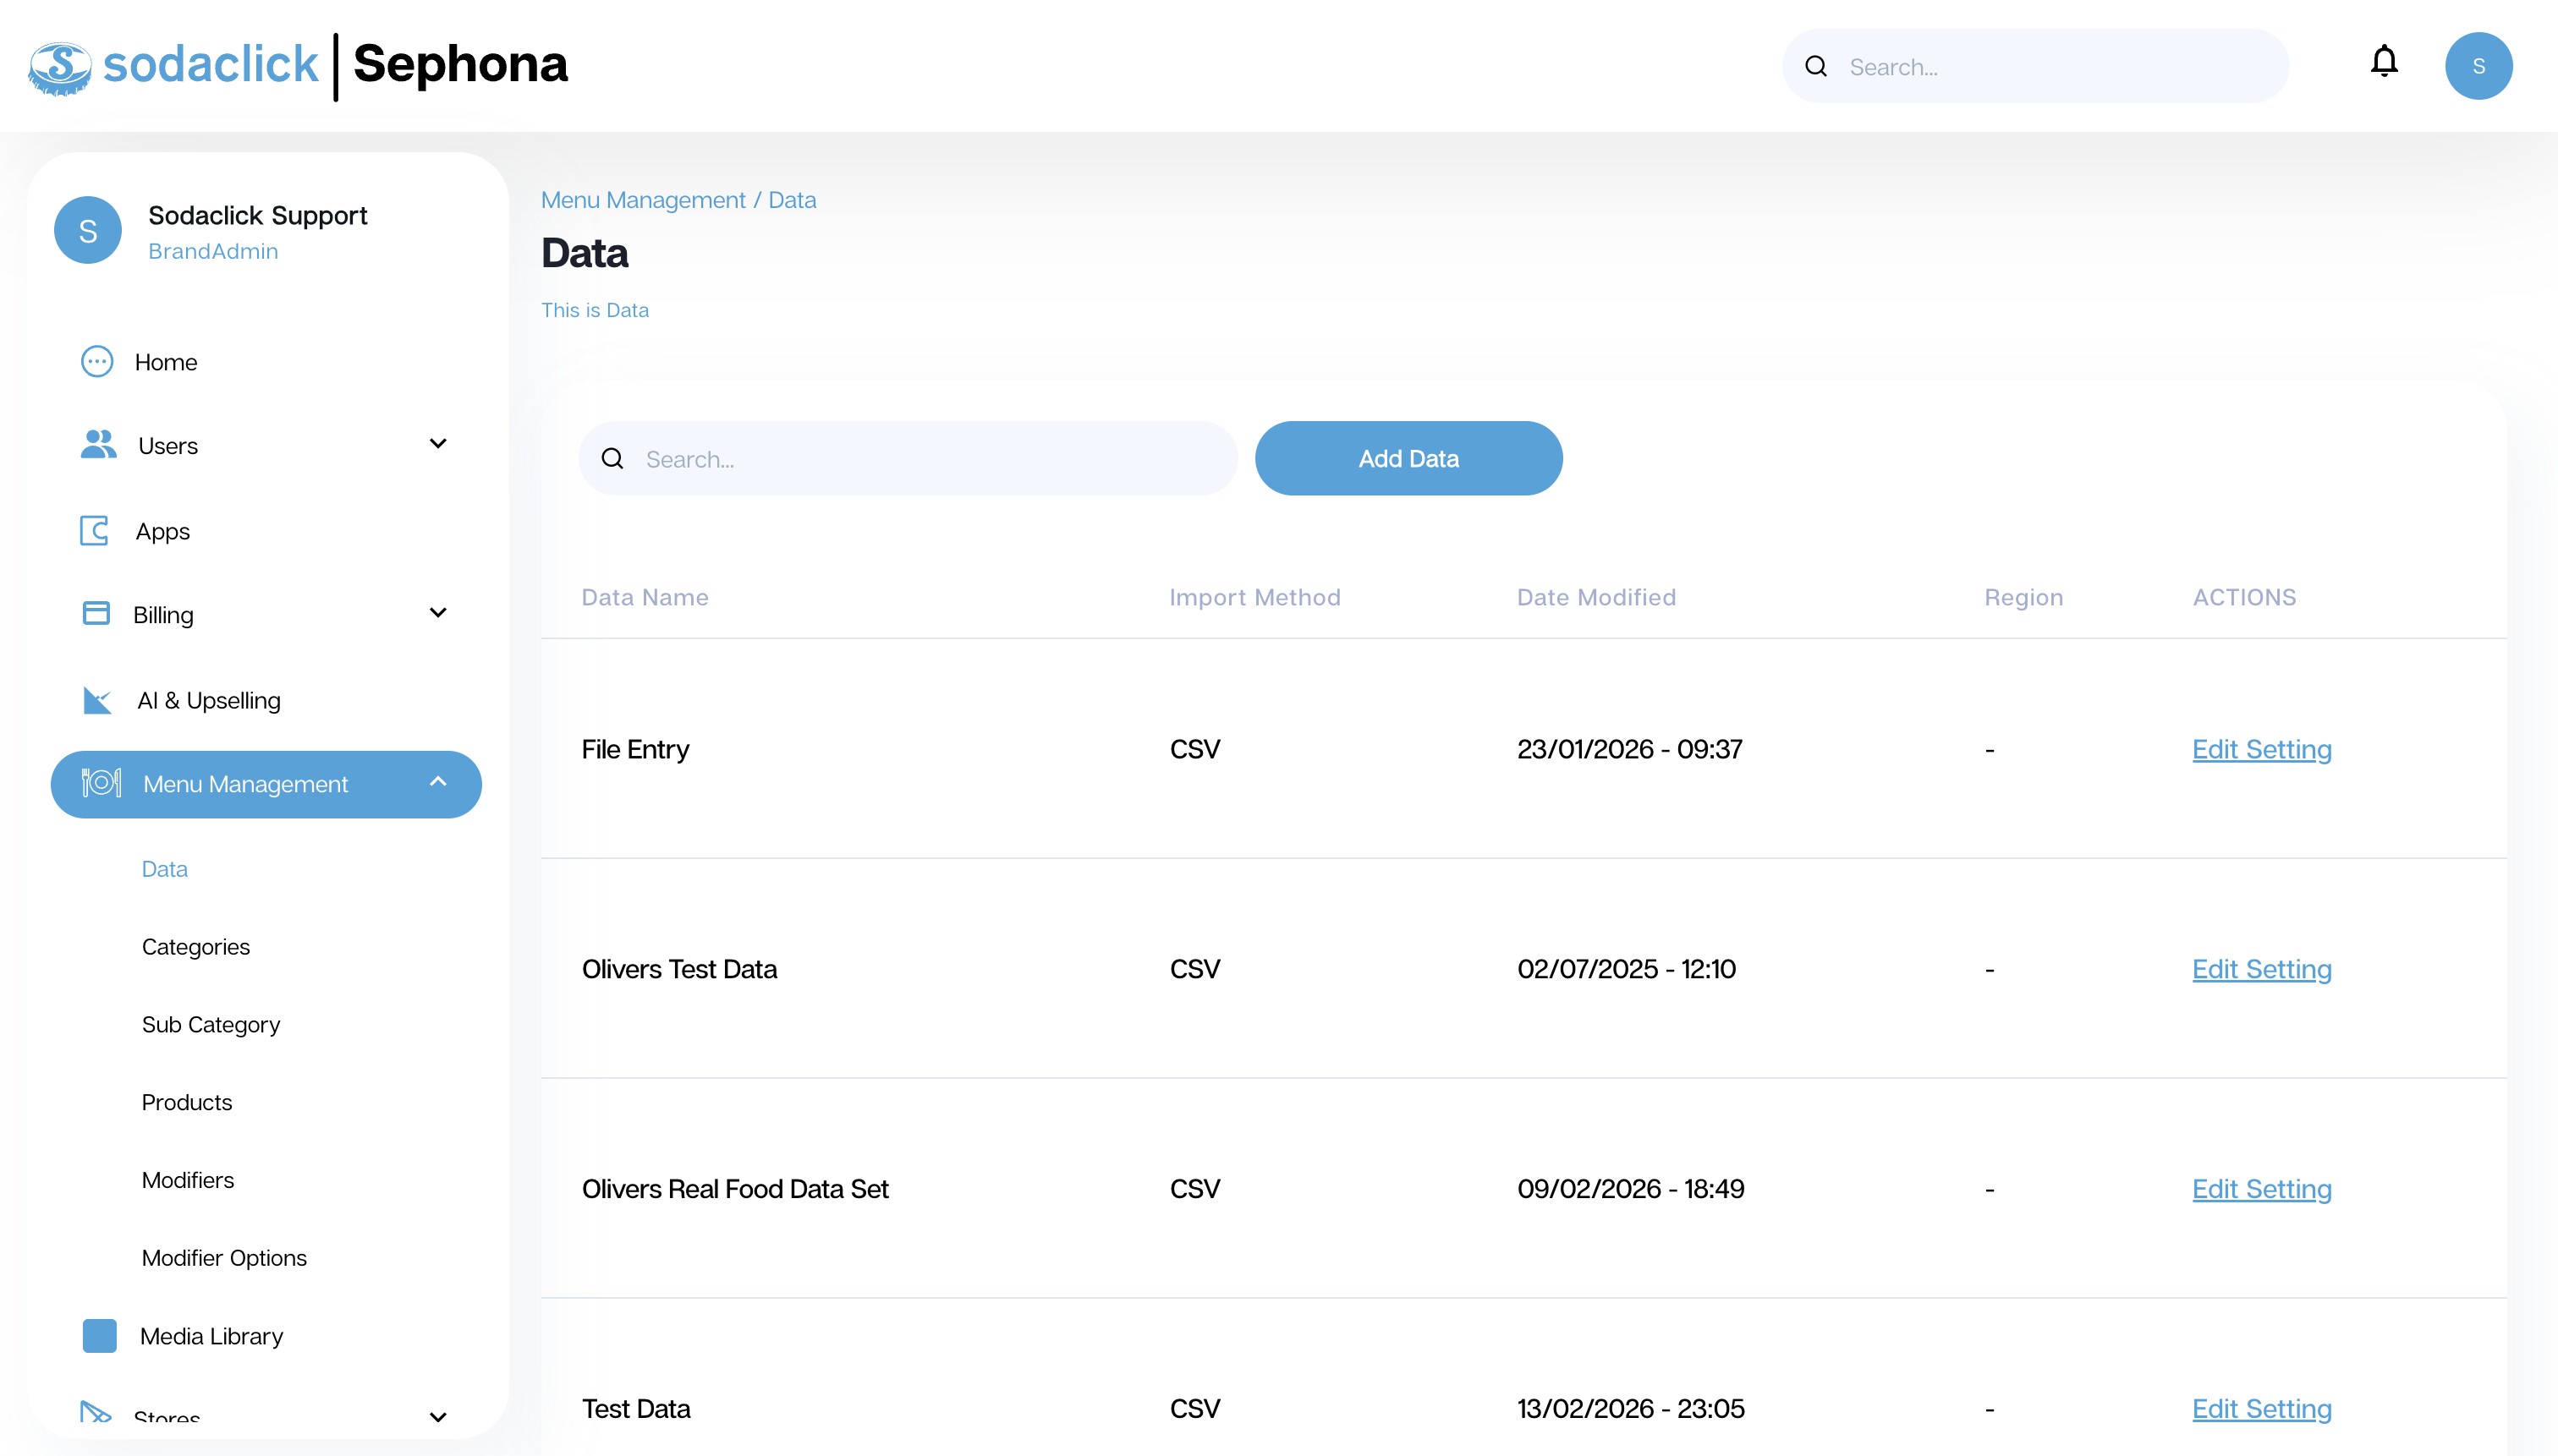Image resolution: width=2558 pixels, height=1456 pixels.
Task: Click the Media Library icon
Action: (99, 1335)
